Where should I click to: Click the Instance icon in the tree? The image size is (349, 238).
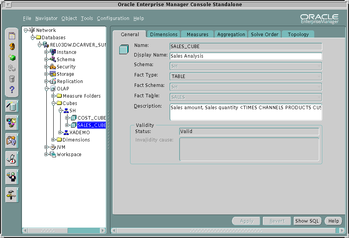pyautogui.click(x=53, y=52)
